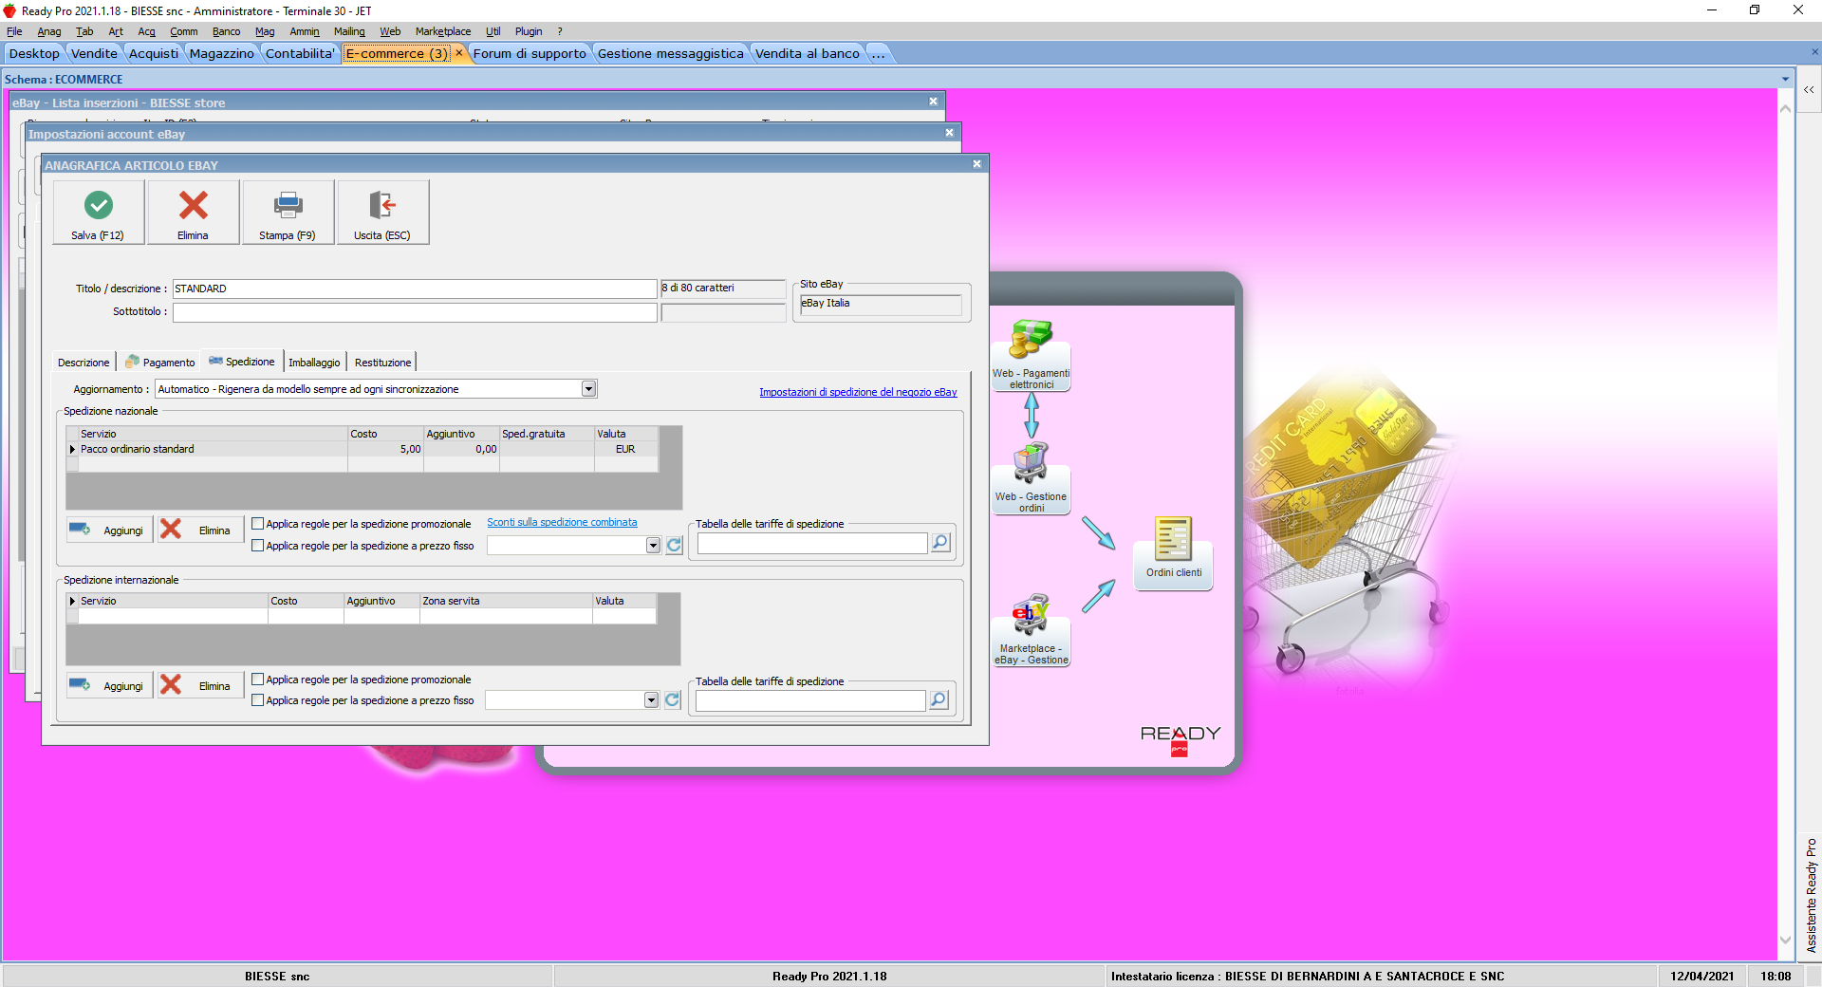
Task: Switch to the Descrizione tab
Action: click(84, 363)
